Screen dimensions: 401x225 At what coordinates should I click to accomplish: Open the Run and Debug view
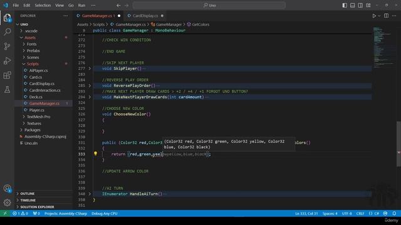tap(7, 61)
